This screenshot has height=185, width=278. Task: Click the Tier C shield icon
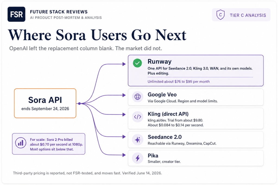click(x=220, y=15)
